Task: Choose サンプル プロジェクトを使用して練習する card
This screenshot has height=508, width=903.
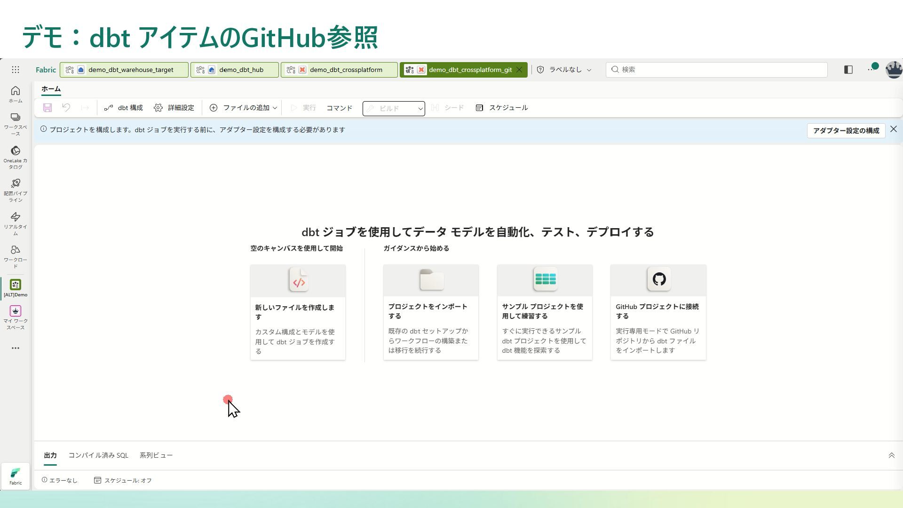Action: point(545,312)
